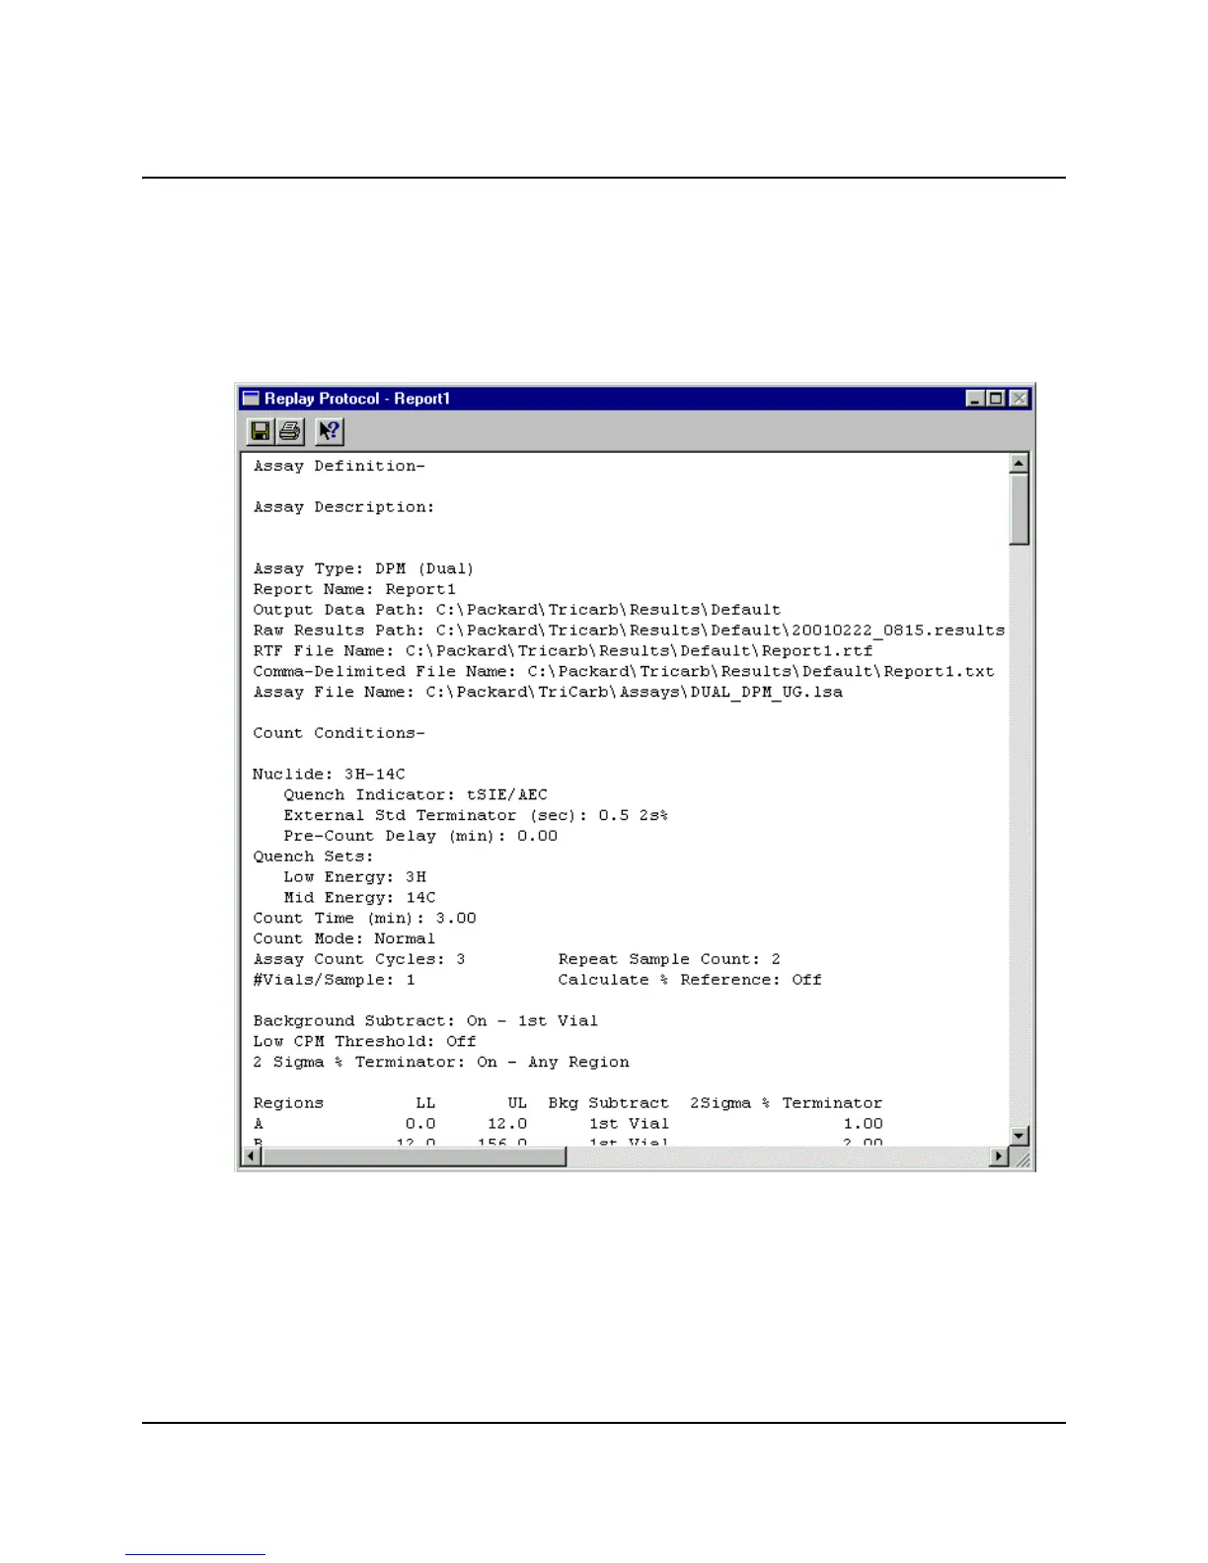This screenshot has height=1563, width=1208.
Task: Click the 'External Std Terminator (sec)' line
Action: pyautogui.click(x=476, y=816)
